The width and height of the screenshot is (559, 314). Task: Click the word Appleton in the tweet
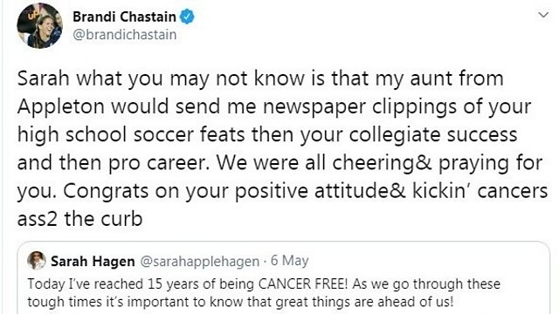(x=60, y=106)
